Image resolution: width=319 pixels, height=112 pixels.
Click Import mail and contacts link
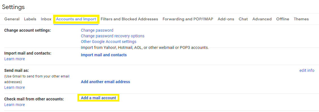pyautogui.click(x=104, y=55)
